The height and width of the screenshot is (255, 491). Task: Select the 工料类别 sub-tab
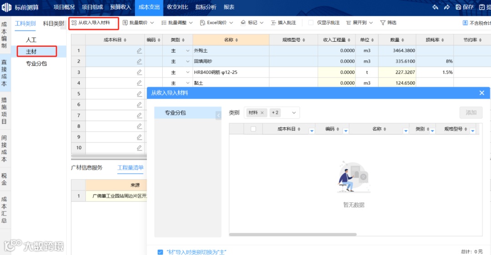[x=25, y=24]
